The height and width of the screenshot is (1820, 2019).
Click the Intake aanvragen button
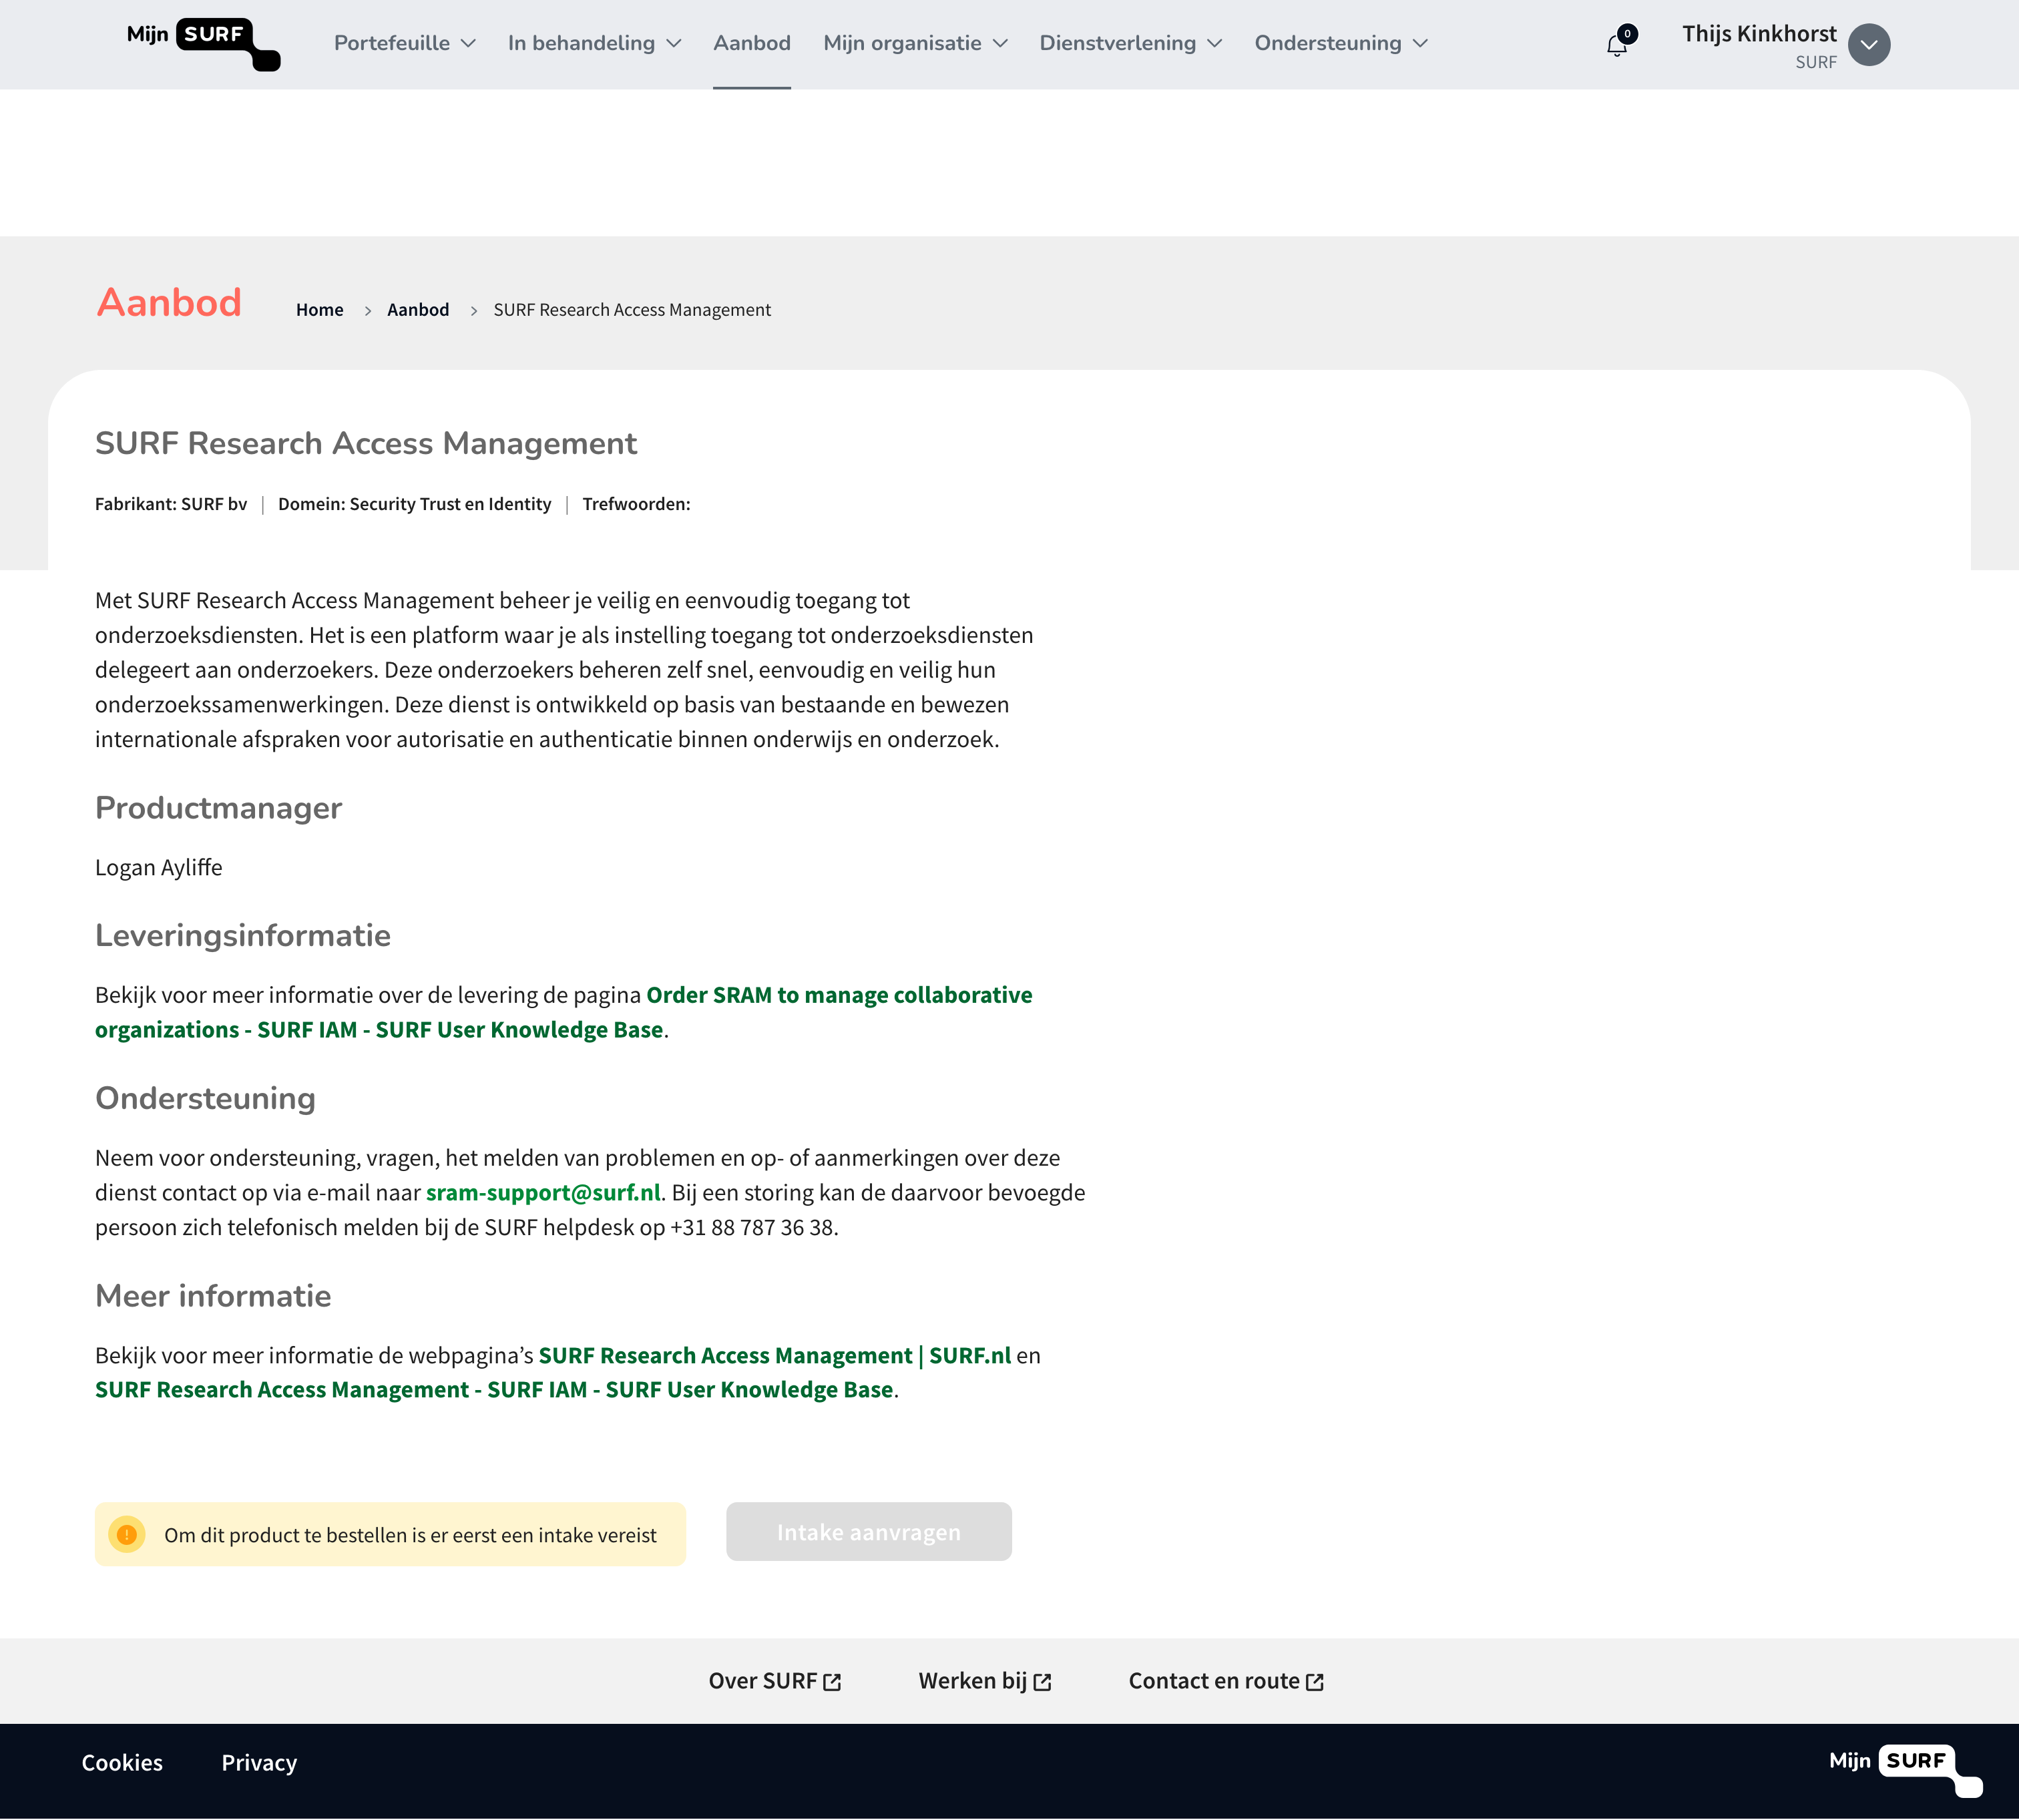click(868, 1532)
